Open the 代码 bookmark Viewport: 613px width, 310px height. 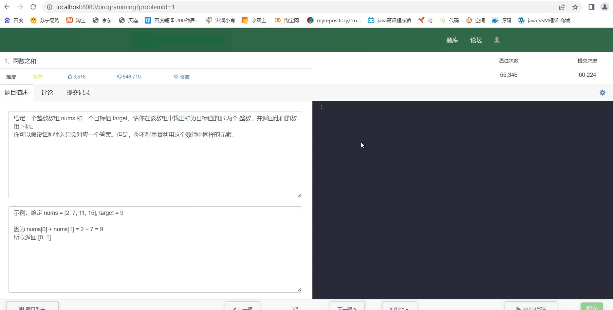[x=449, y=20]
